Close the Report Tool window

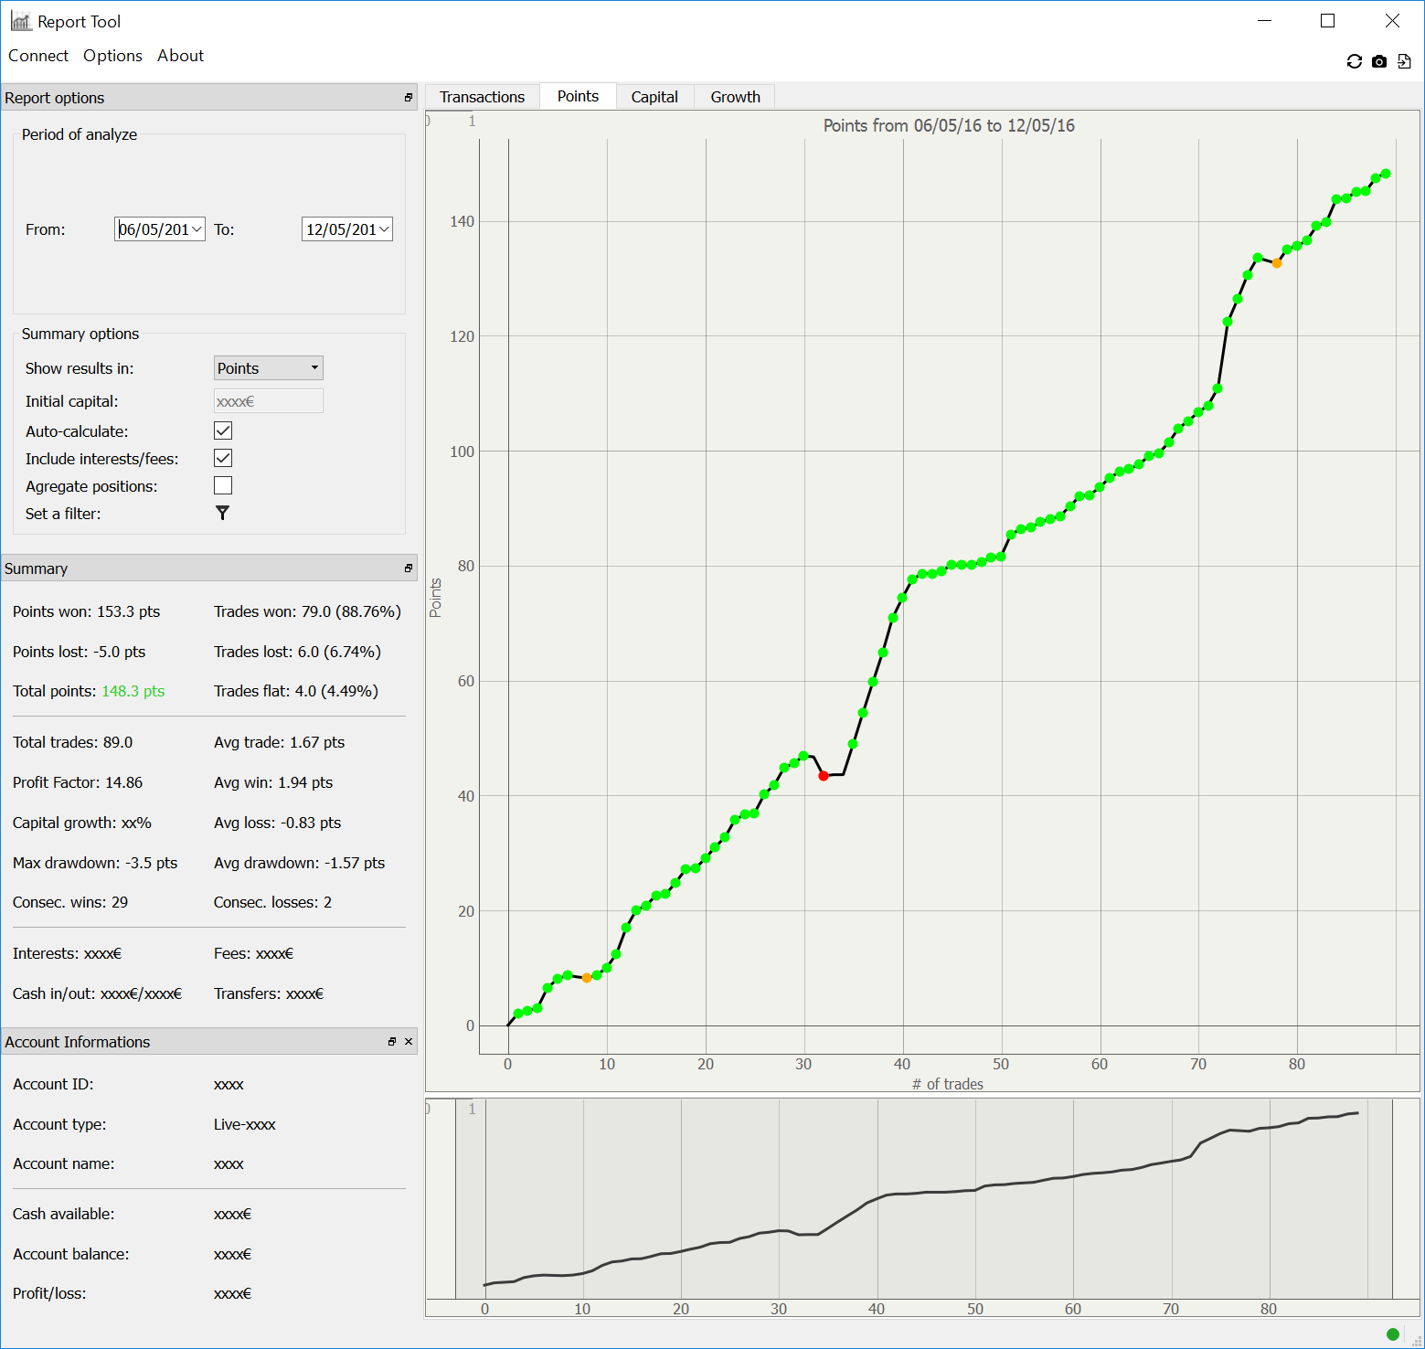[1392, 21]
